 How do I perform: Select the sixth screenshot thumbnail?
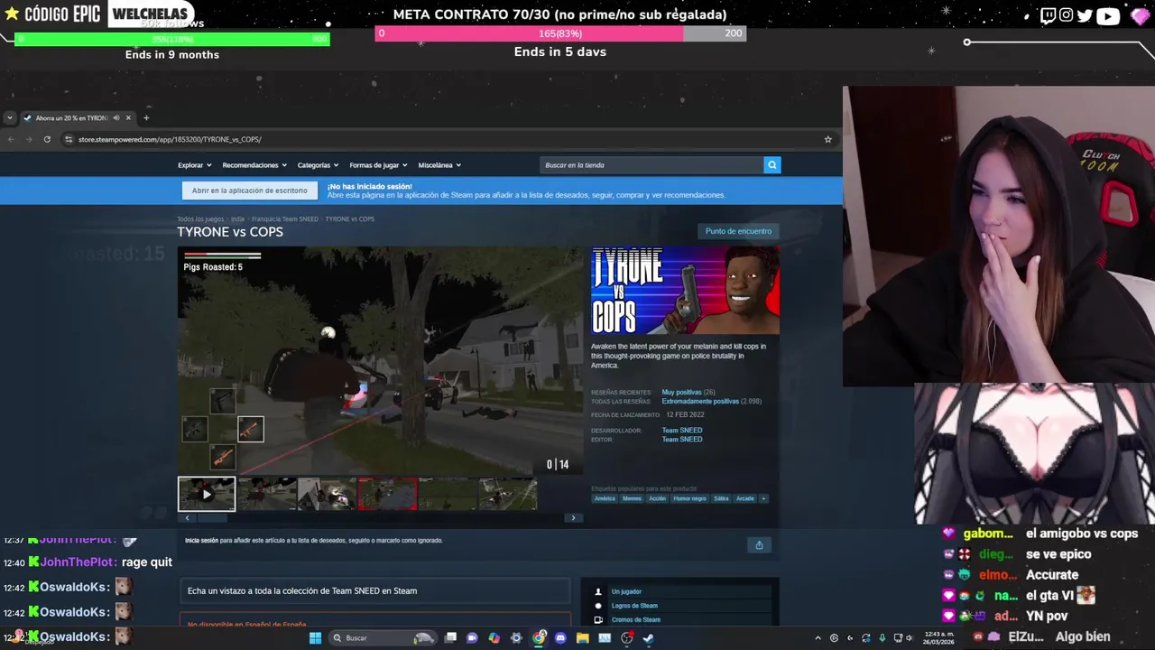(508, 495)
